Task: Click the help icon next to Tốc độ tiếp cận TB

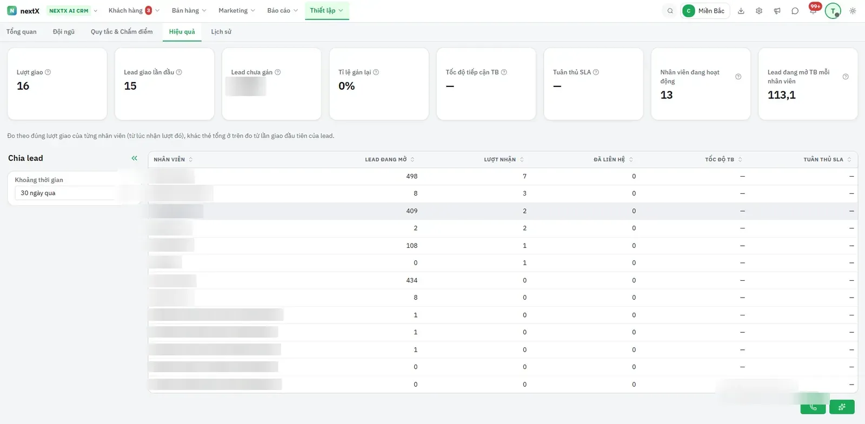Action: pyautogui.click(x=504, y=72)
